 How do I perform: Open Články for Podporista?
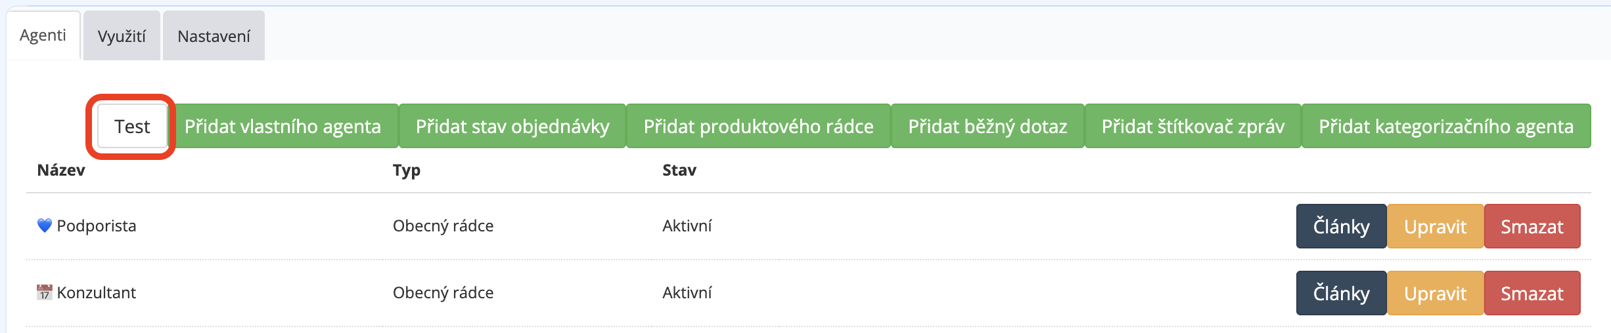[x=1341, y=226]
